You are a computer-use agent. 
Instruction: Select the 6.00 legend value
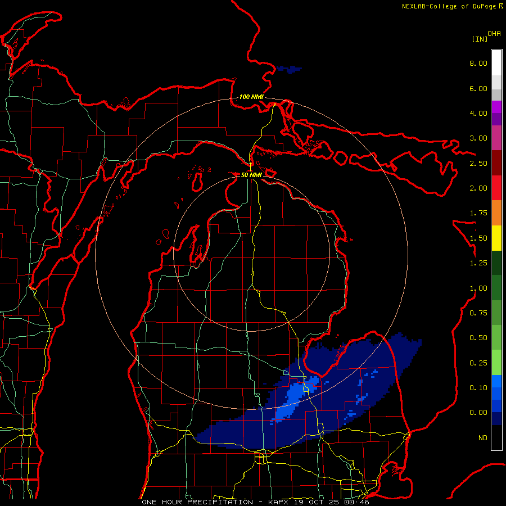tap(478, 88)
